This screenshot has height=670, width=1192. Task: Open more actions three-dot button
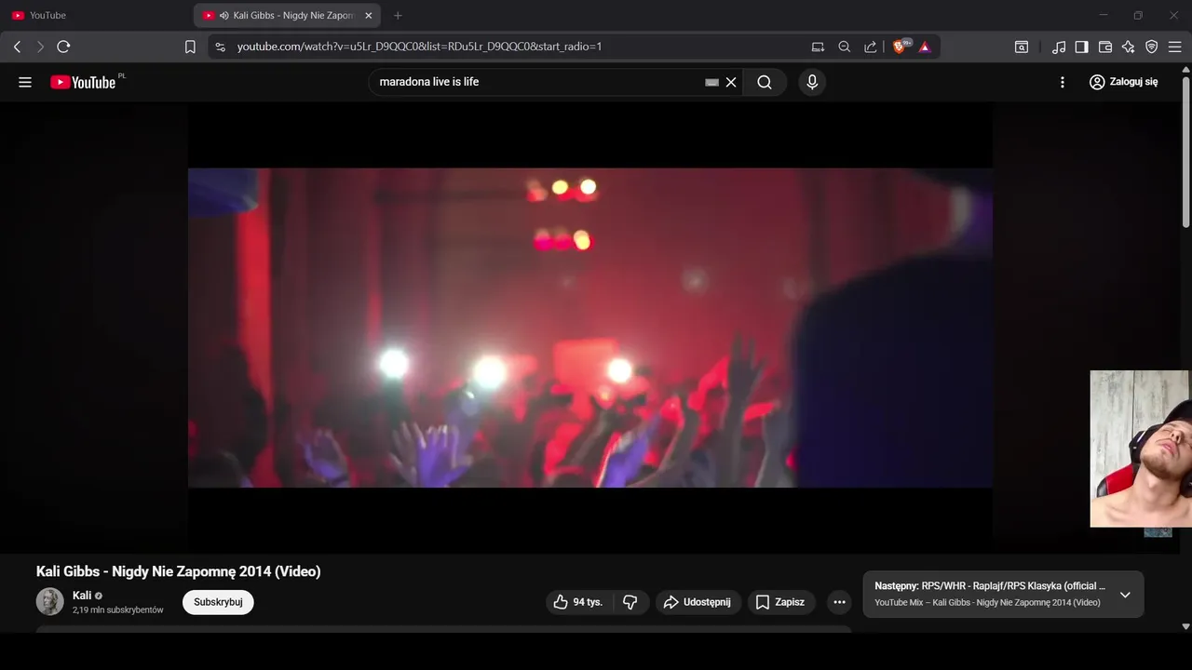(x=839, y=602)
